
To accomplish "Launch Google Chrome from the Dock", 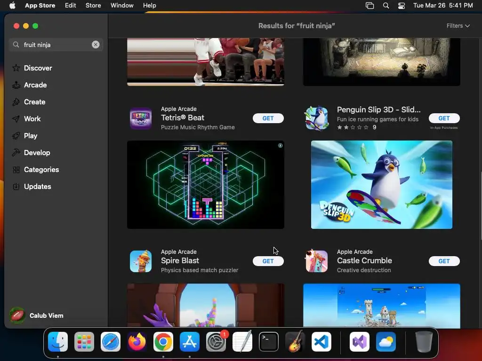I will (x=163, y=342).
